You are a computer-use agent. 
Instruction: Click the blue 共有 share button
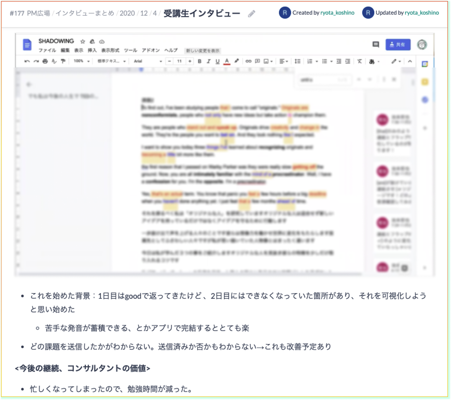coord(398,45)
